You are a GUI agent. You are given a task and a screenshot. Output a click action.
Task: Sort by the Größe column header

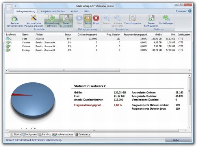tap(158, 35)
